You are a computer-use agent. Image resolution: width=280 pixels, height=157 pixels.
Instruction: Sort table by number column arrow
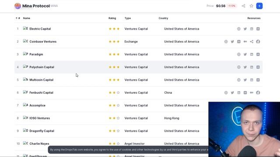pyautogui.click(x=17, y=18)
